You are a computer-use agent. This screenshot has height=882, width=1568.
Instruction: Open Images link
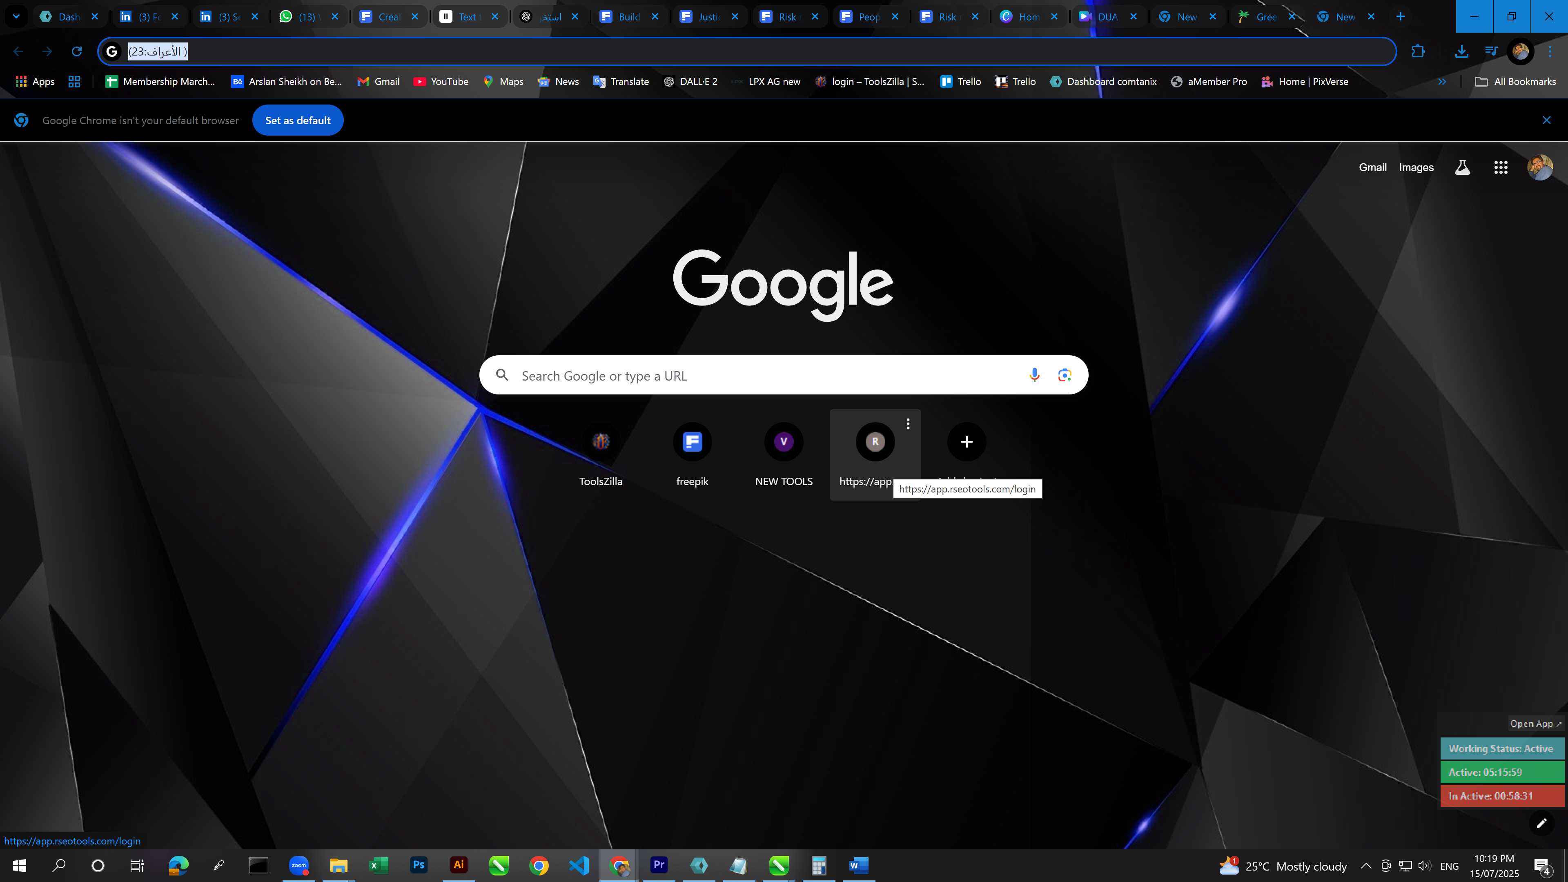pos(1416,167)
